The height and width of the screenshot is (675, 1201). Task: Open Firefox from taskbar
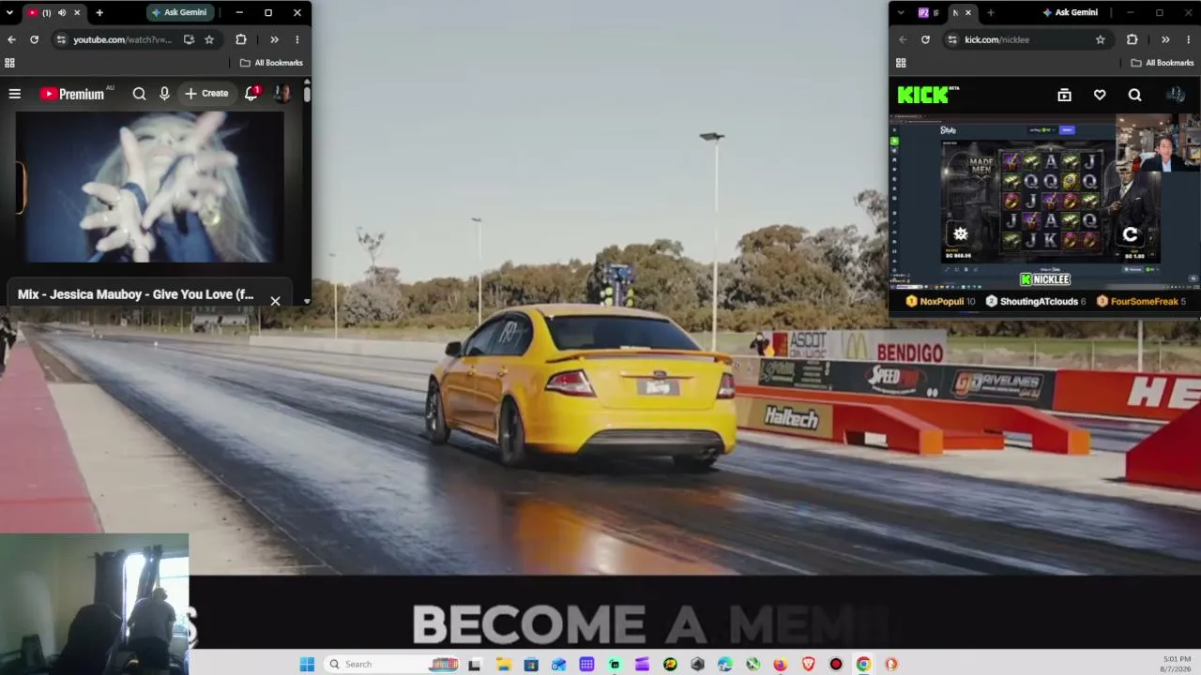click(781, 664)
